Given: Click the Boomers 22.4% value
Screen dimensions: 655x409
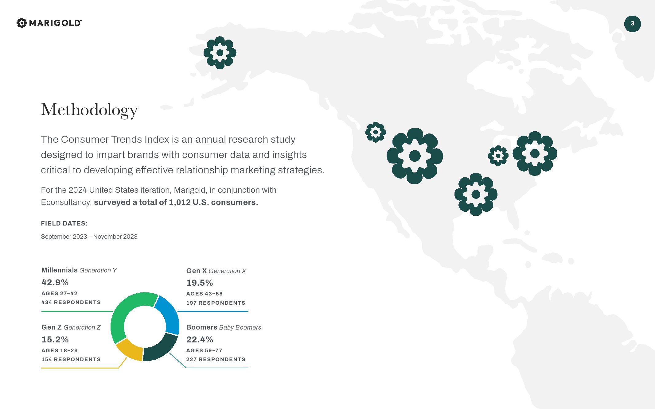Looking at the screenshot, I should 200,339.
